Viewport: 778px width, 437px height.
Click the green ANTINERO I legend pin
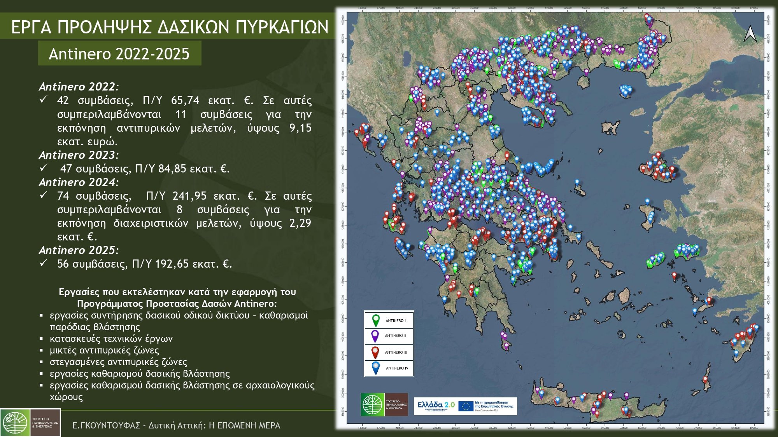point(376,320)
